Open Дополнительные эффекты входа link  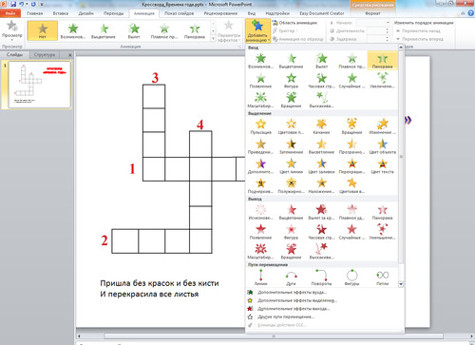coord(292,292)
